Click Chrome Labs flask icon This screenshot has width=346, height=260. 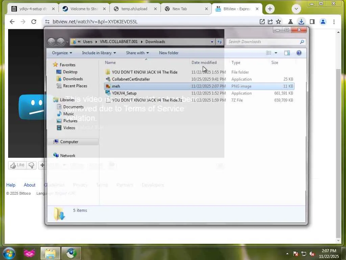point(290,22)
